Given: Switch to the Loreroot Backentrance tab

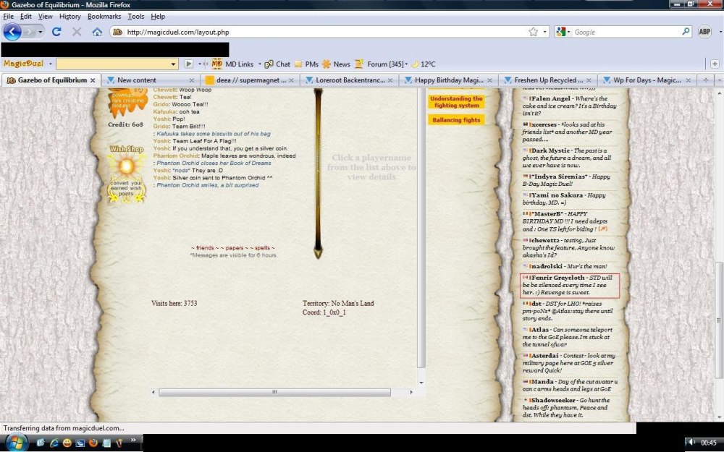Looking at the screenshot, I should point(350,80).
